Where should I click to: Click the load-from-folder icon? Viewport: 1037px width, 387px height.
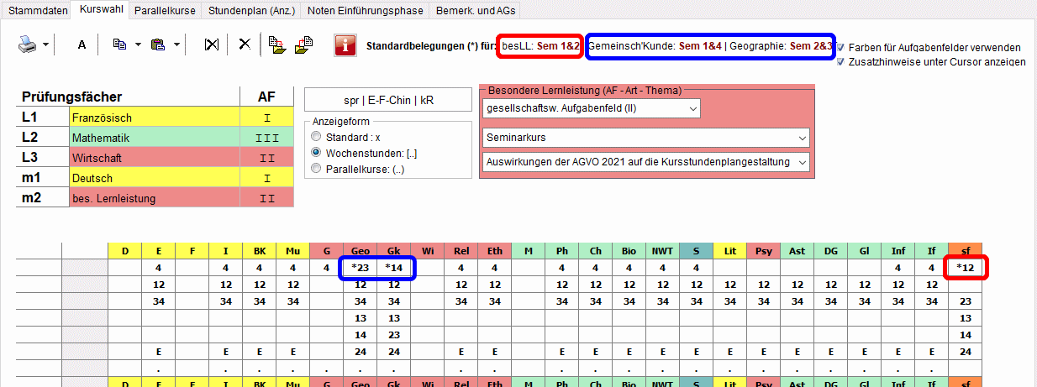click(x=304, y=44)
